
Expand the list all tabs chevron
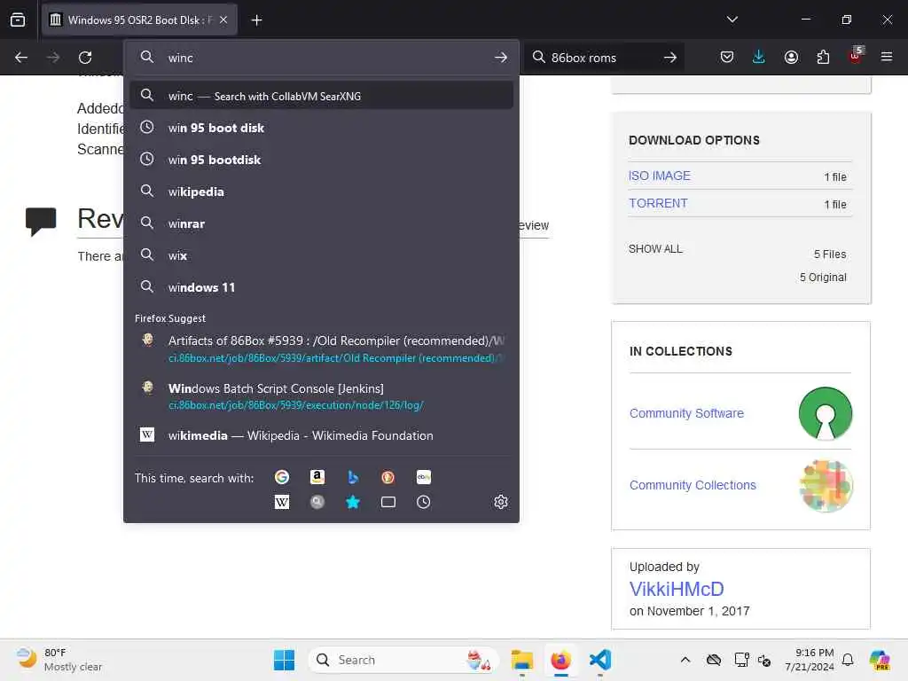tap(732, 20)
